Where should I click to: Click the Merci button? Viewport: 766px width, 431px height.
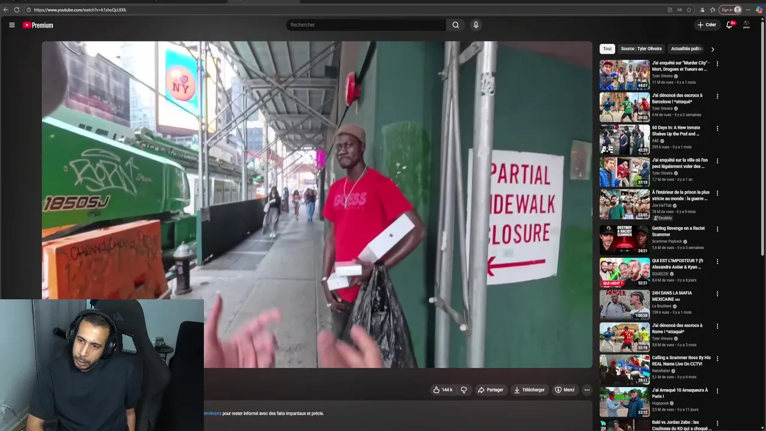coord(565,390)
